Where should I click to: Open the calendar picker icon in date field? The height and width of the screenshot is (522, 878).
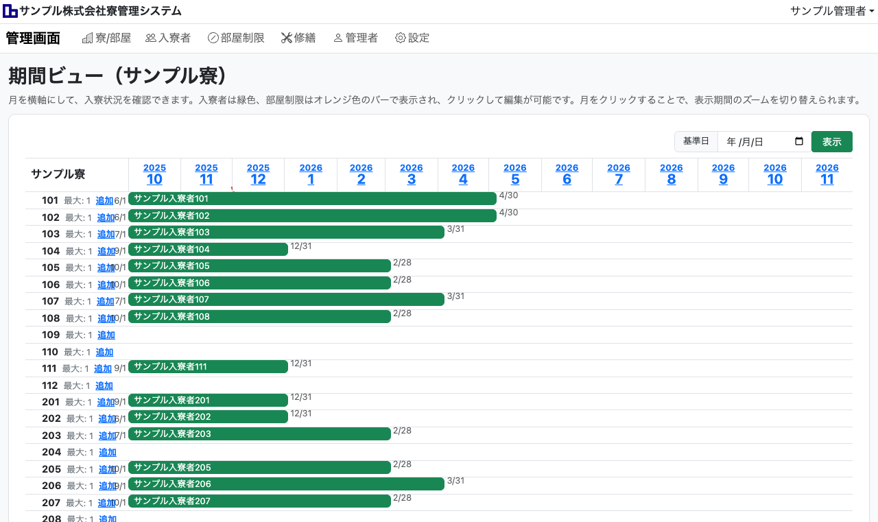point(798,141)
